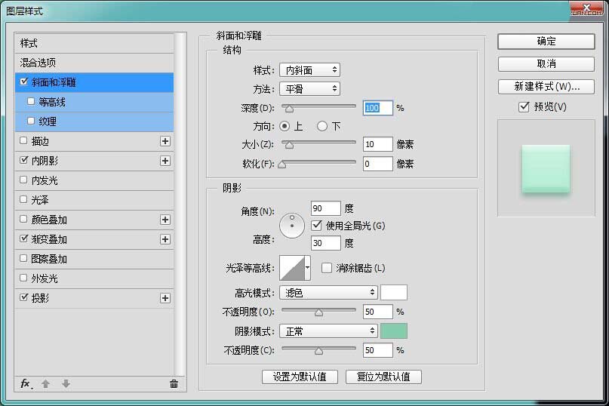Click the move effect down arrow
This screenshot has height=406, width=609.
[x=66, y=383]
